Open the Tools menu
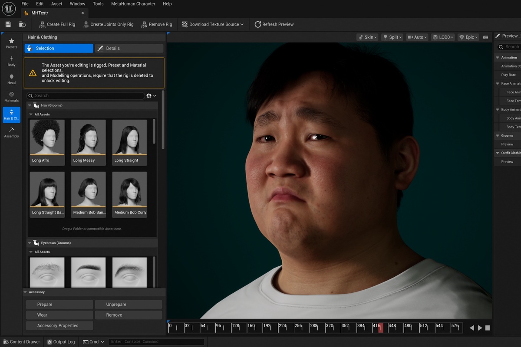This screenshot has height=347, width=521. [98, 3]
